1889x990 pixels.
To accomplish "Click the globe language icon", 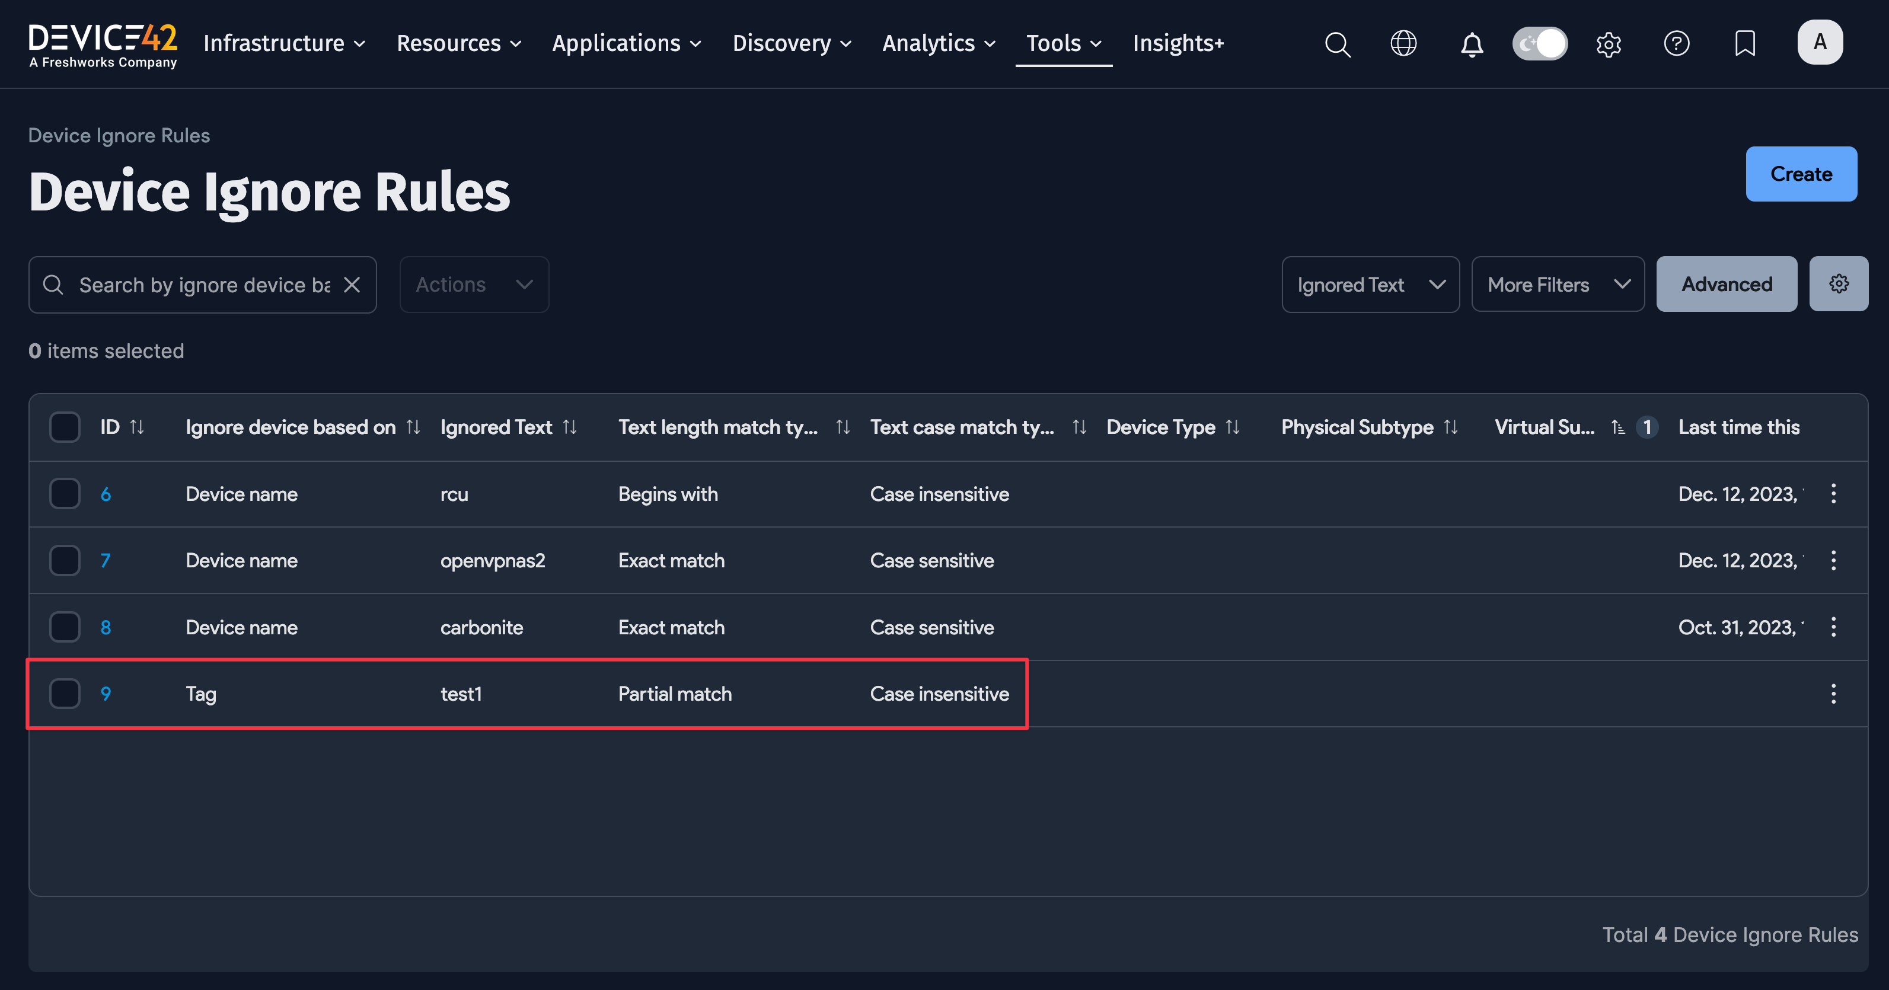I will (x=1403, y=43).
